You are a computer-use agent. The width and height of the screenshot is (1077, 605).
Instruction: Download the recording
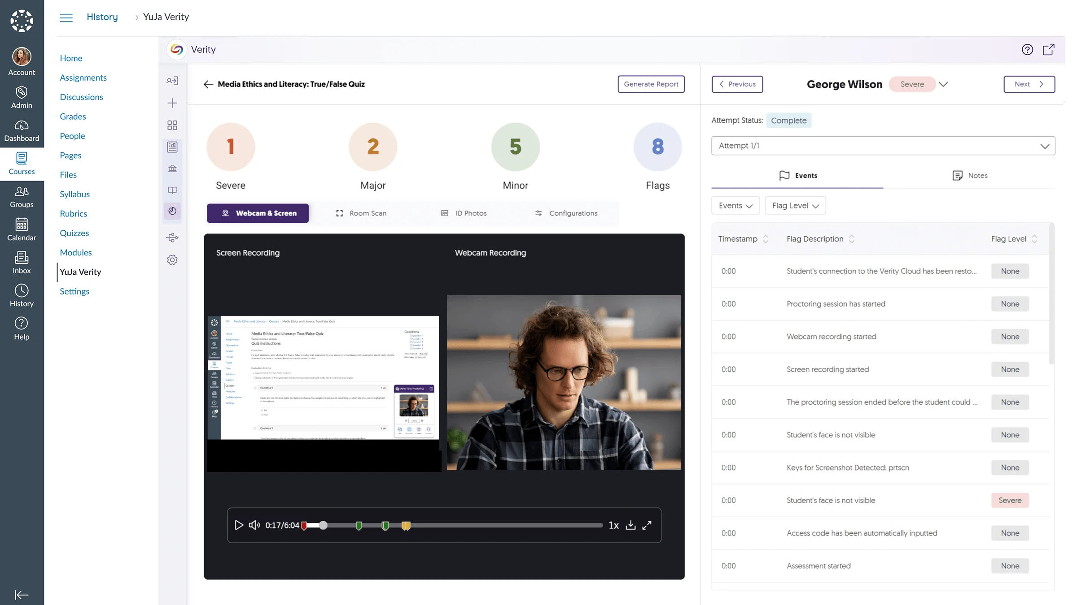pyautogui.click(x=630, y=525)
